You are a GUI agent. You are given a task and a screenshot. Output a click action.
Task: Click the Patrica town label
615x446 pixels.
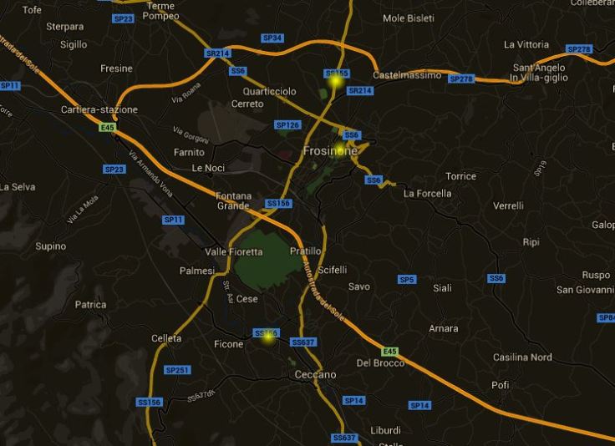point(90,305)
